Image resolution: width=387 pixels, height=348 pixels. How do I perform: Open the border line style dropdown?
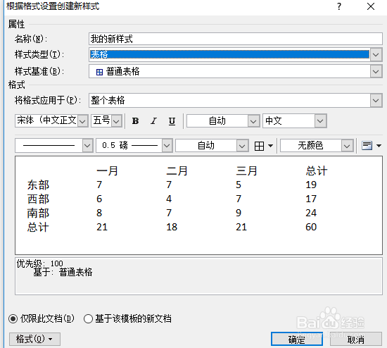(87, 146)
